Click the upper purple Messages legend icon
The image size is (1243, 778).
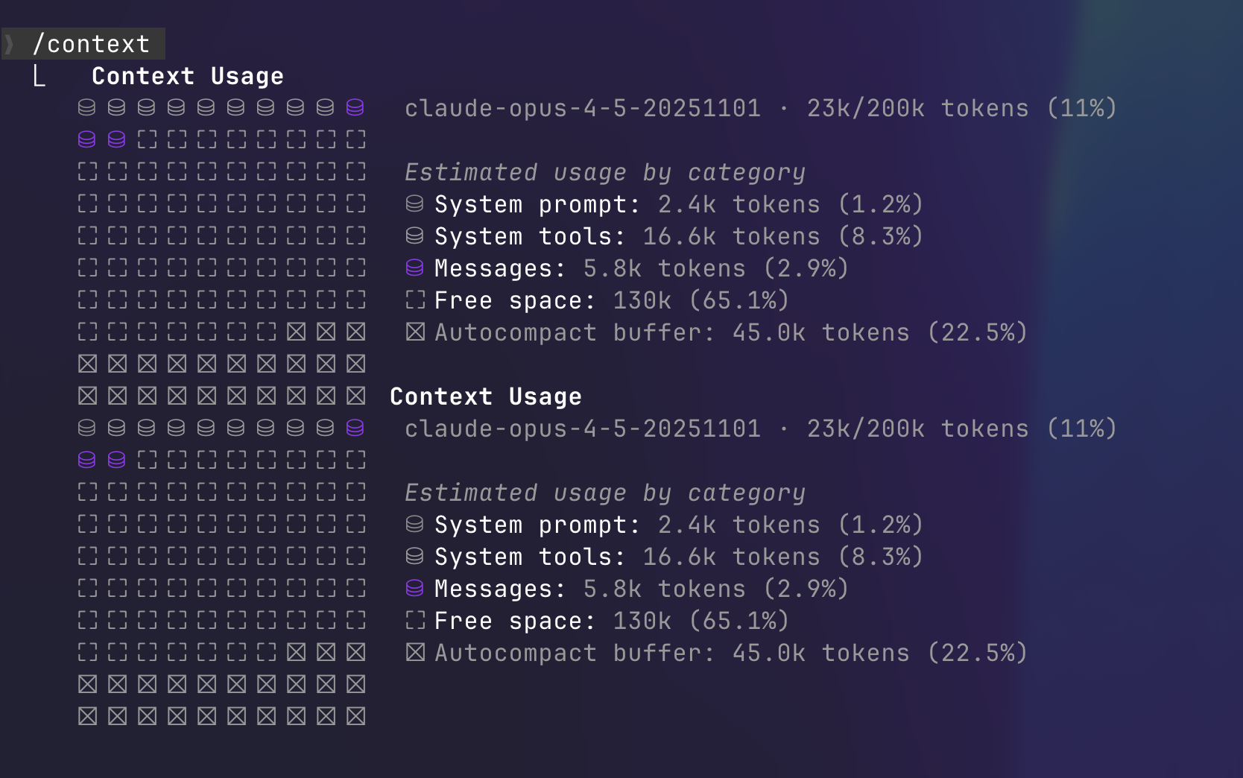(415, 268)
